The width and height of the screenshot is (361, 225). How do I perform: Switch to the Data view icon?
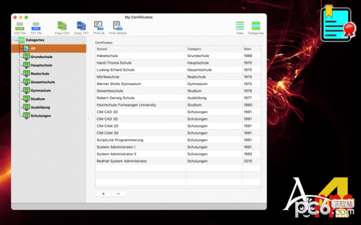pos(240,26)
